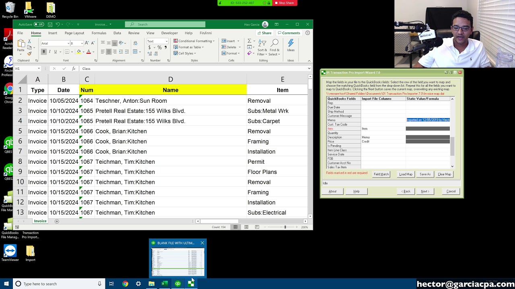Image resolution: width=515 pixels, height=289 pixels.
Task: Click the Increase Indent icon
Action: coord(127,52)
